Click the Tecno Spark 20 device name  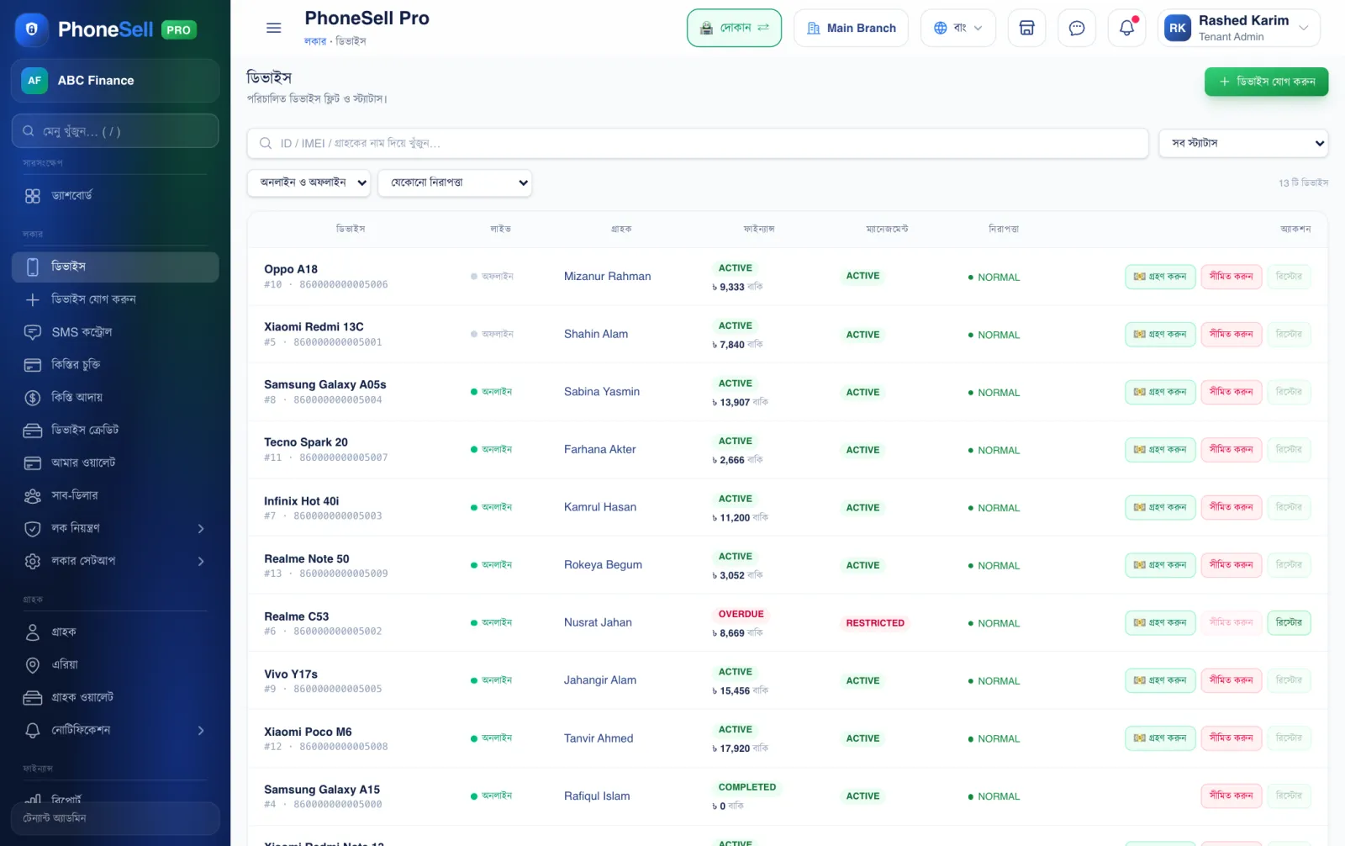coord(306,442)
